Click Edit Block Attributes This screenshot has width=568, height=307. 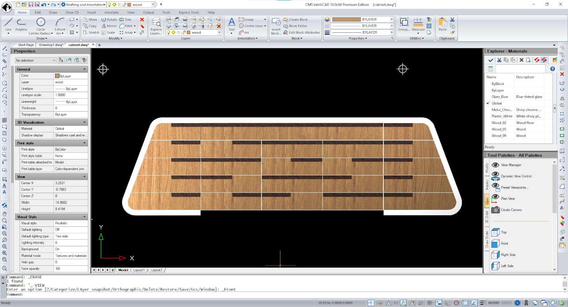pos(302,32)
